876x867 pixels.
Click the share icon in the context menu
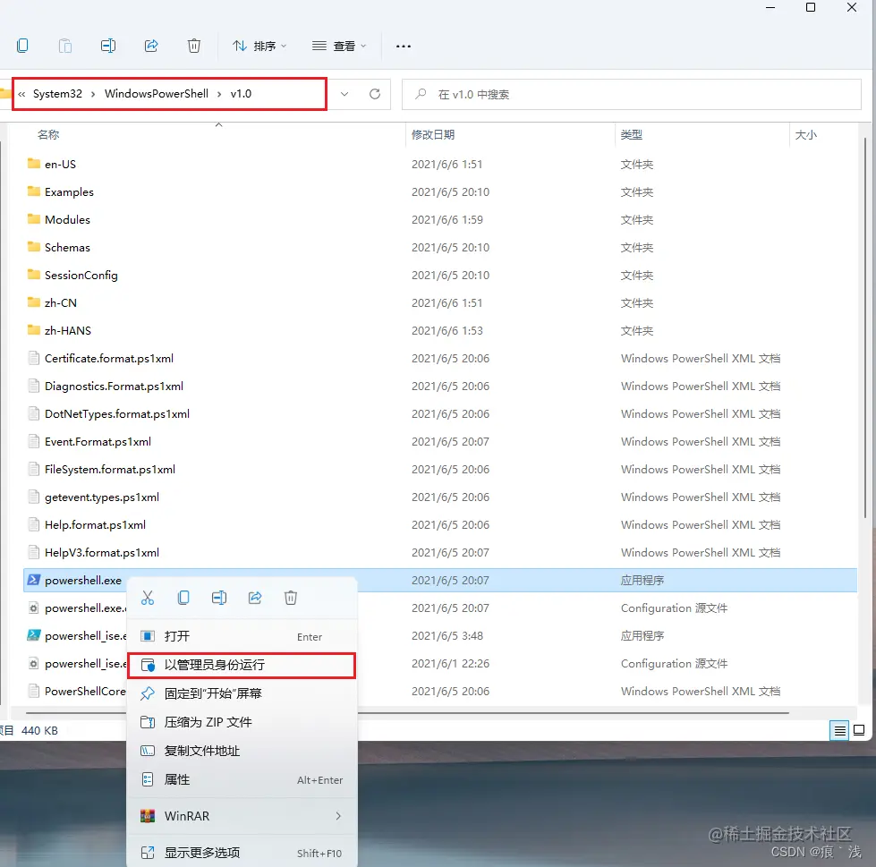[255, 598]
